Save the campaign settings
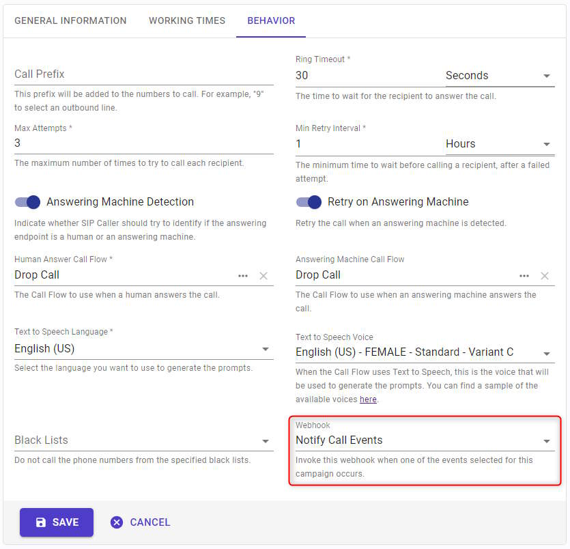570x549 pixels. click(x=57, y=522)
